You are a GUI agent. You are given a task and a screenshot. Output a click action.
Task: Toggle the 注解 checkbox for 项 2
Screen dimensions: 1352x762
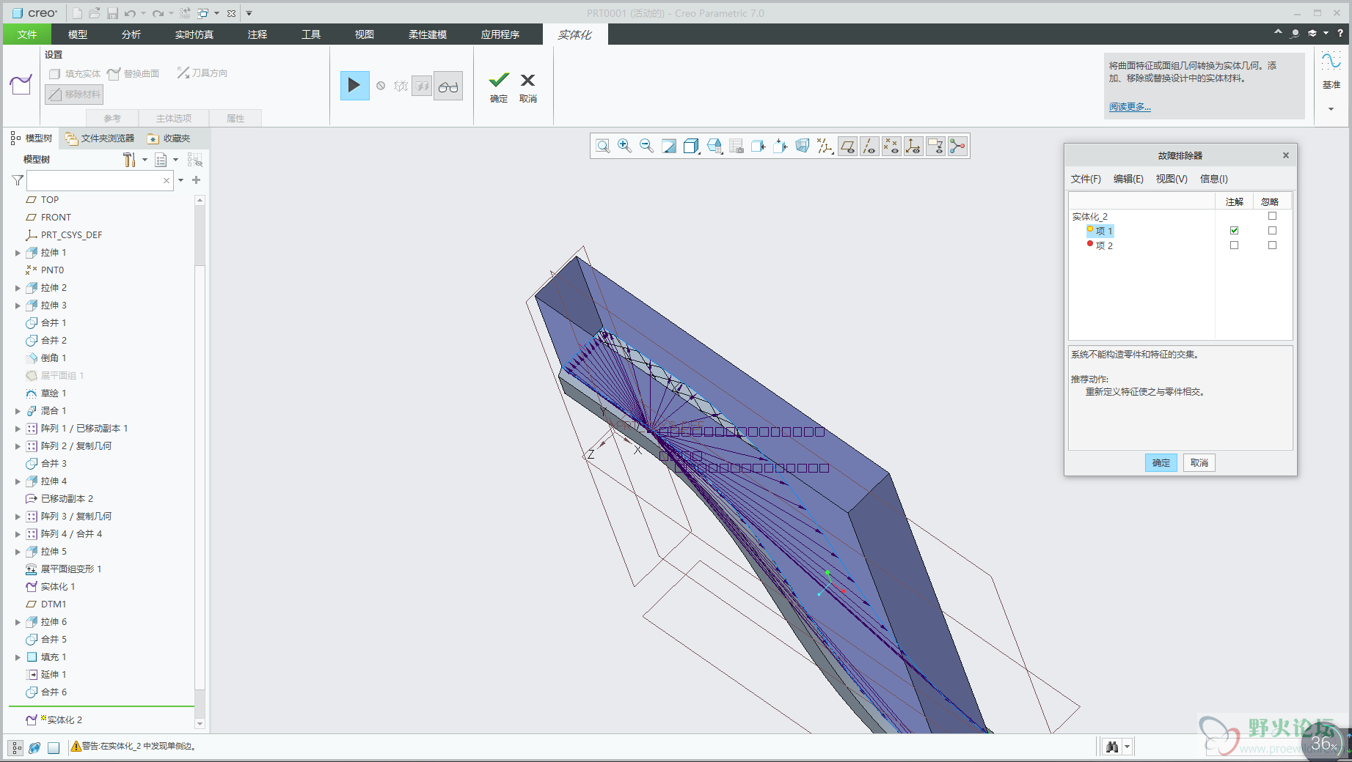[x=1234, y=245]
